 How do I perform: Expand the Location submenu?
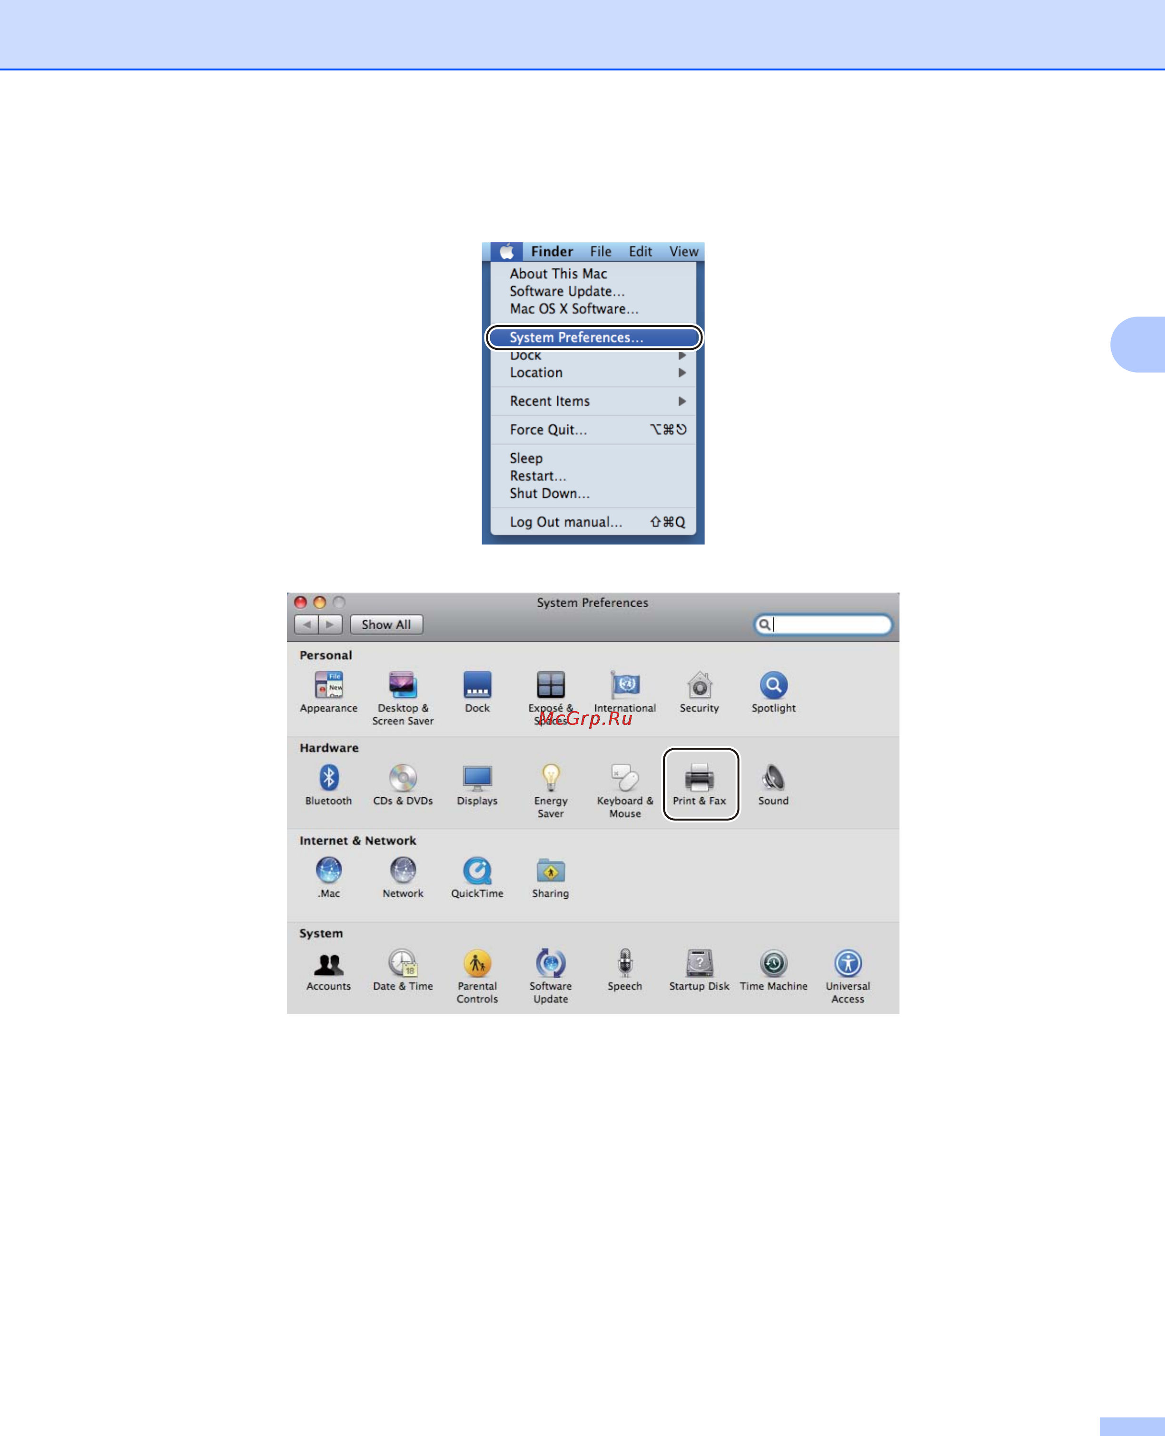coord(593,372)
